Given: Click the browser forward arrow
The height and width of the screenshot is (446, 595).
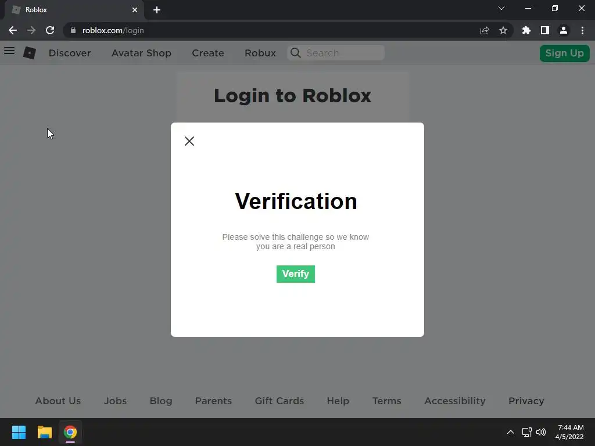Looking at the screenshot, I should tap(31, 30).
